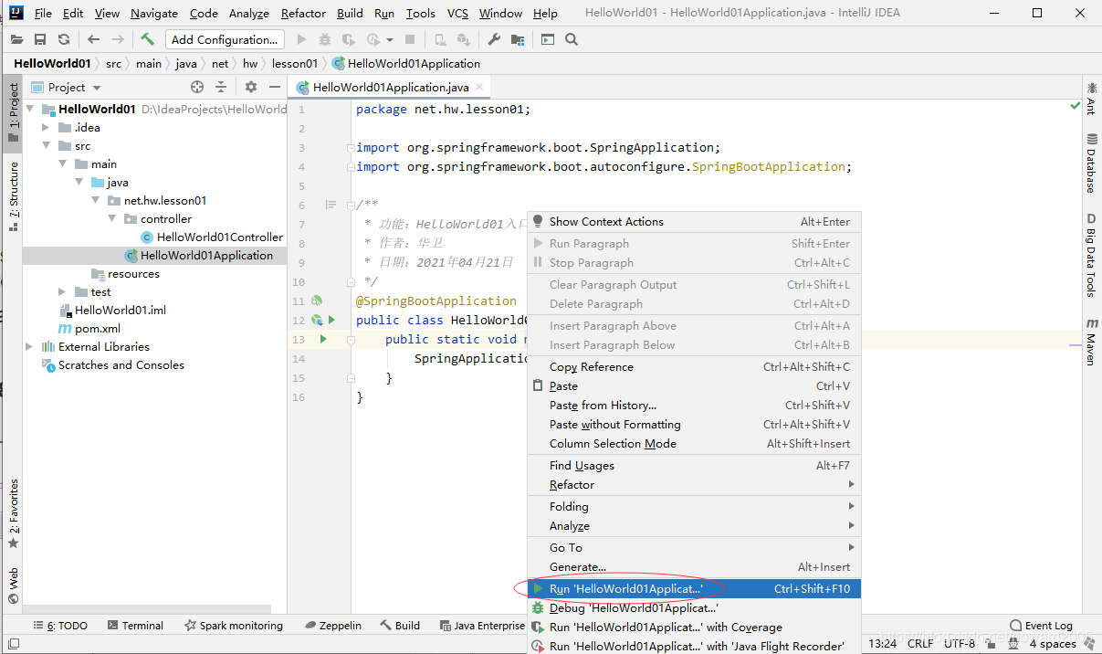Click the run gutter arrow on line 12

coord(332,320)
